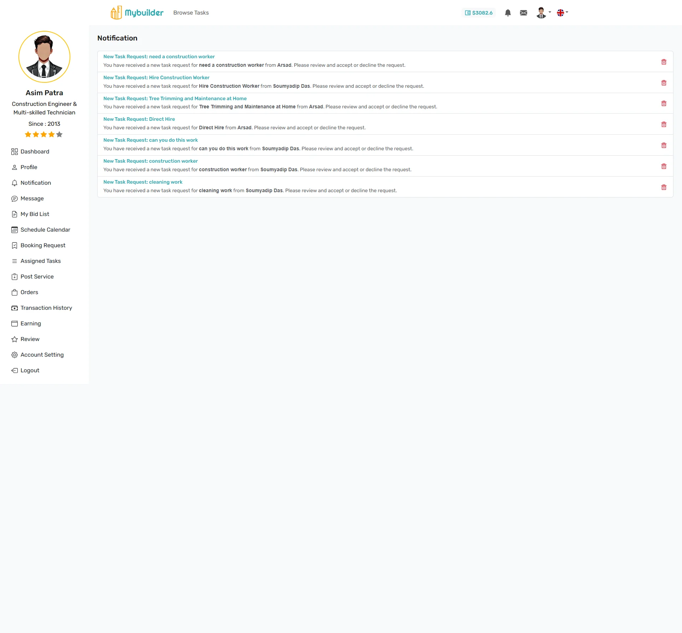Open the envelope messages icon in header
Viewport: 682px width, 633px height.
[x=523, y=13]
